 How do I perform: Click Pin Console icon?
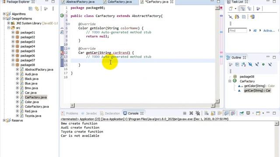pyautogui.click(x=241, y=113)
